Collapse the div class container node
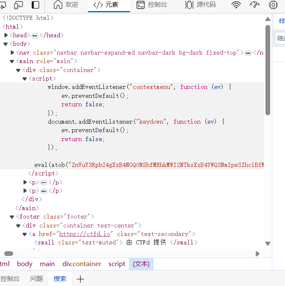This screenshot has height=286, width=285. click(x=18, y=70)
